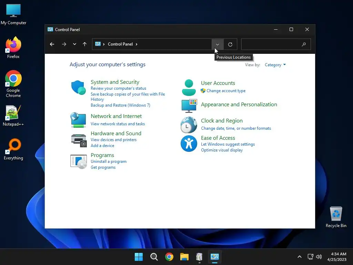Open the clock and date in the taskbar
353x265 pixels.
click(x=337, y=257)
